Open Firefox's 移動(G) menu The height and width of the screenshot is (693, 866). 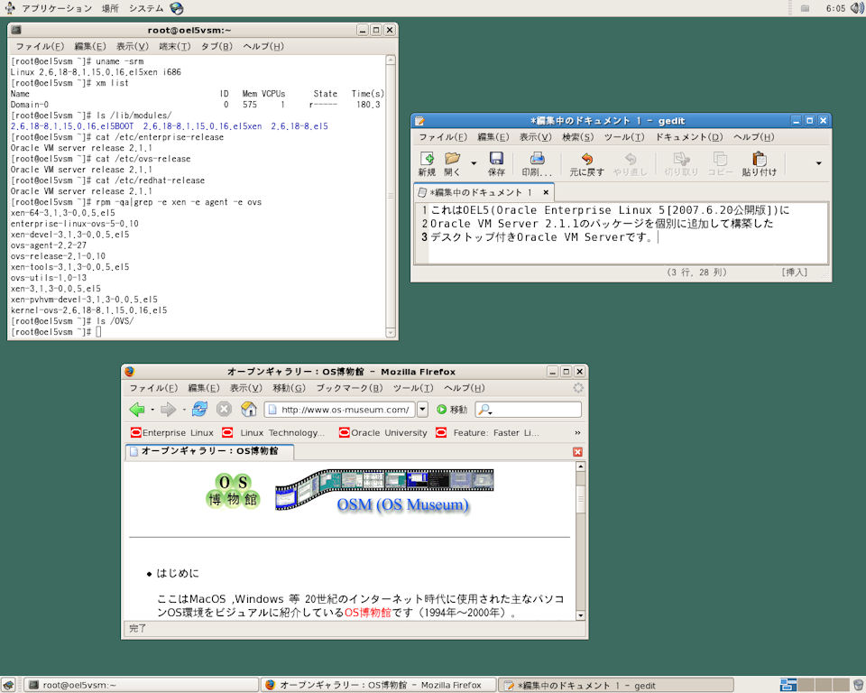(289, 388)
